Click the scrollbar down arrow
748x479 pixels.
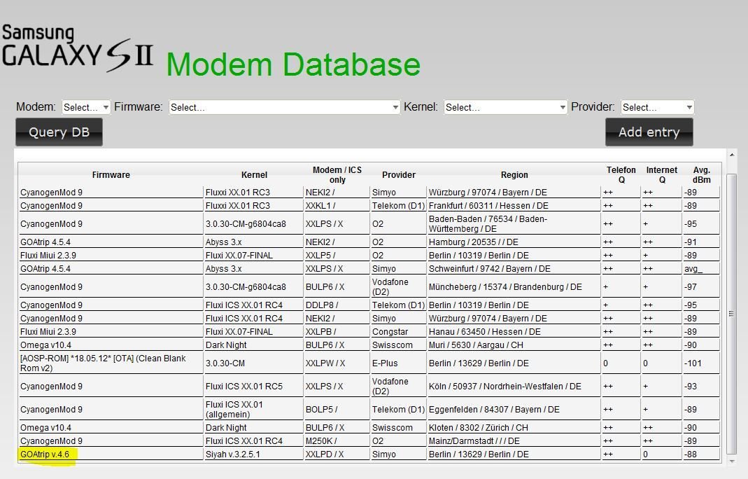pos(732,461)
